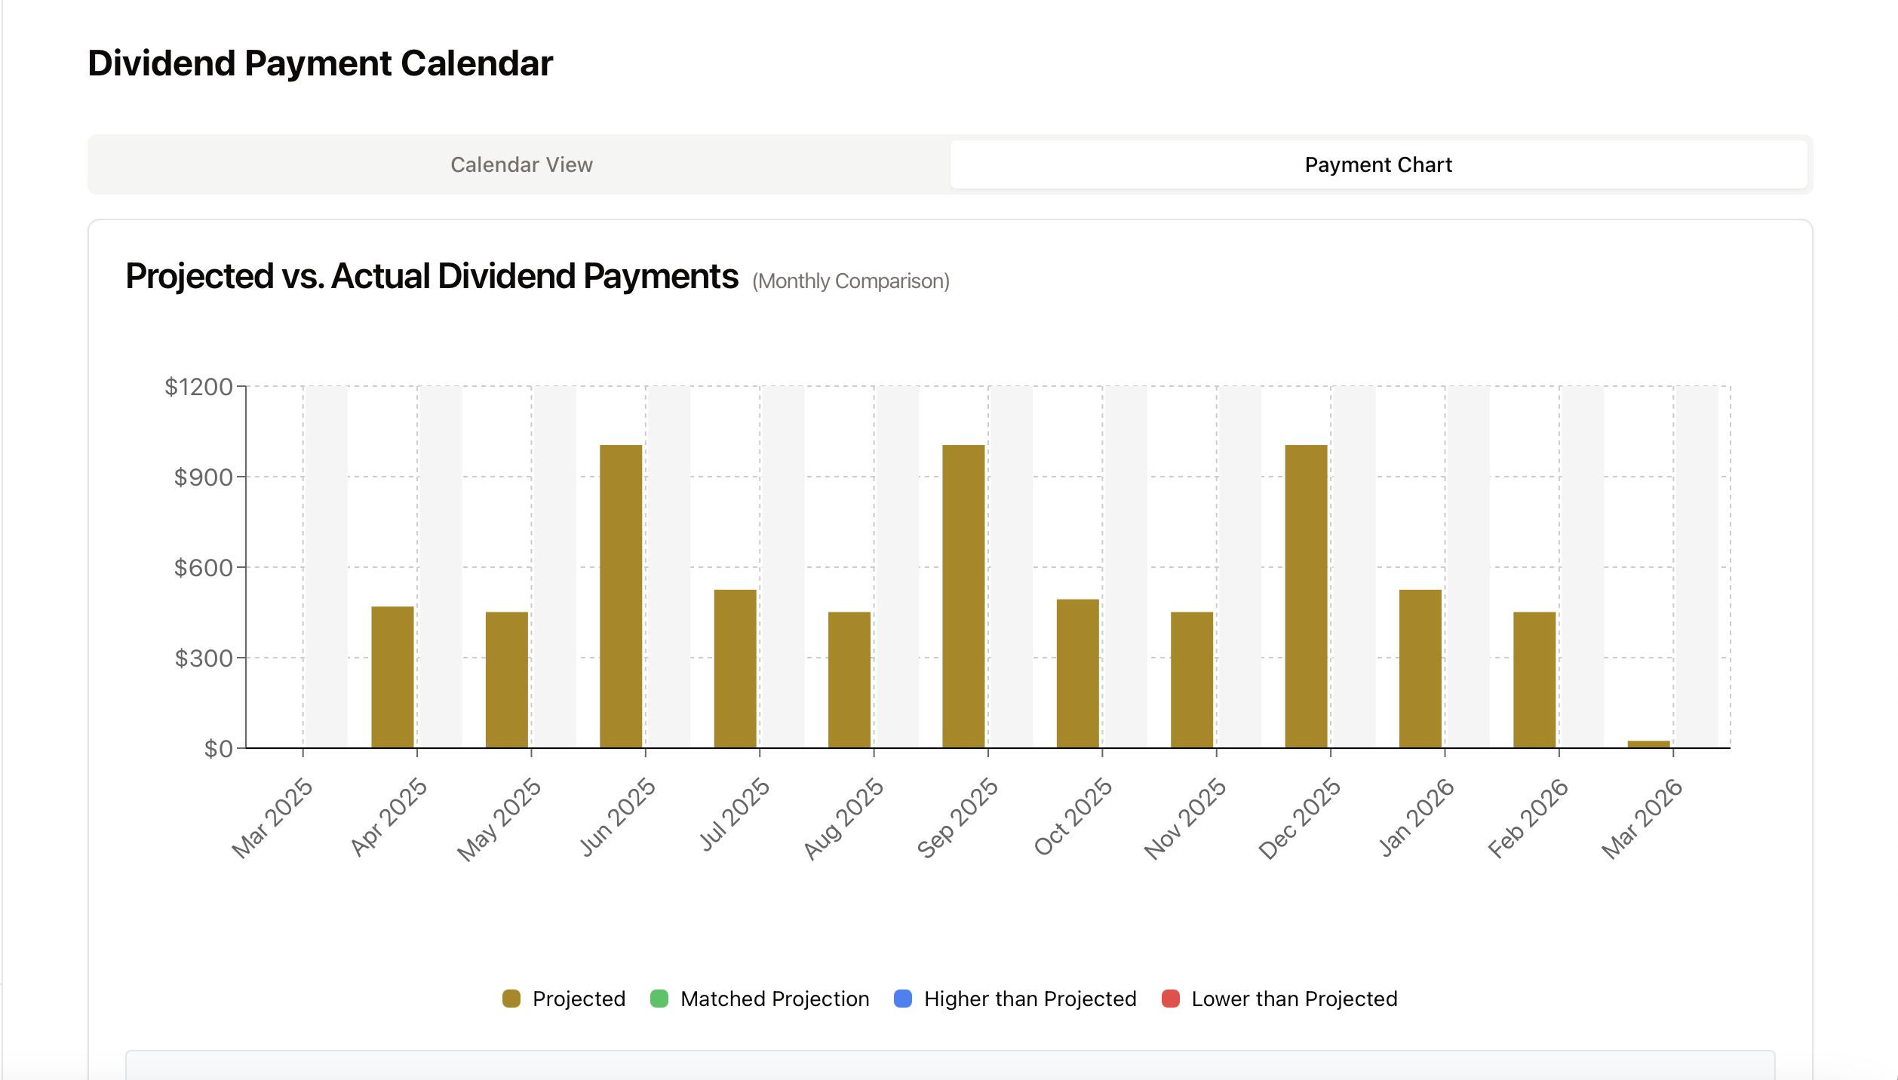Click the Higher than Projected legend label

[1031, 999]
